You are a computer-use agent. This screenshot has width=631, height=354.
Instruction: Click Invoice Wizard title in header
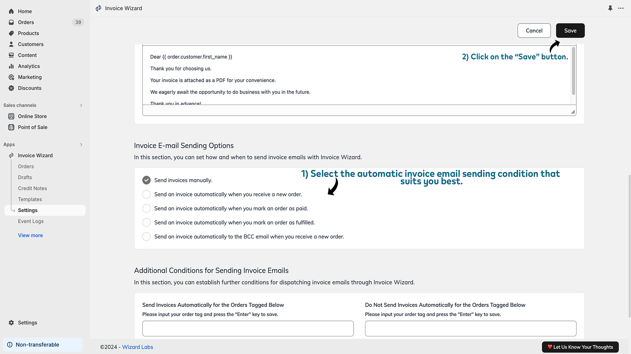click(124, 8)
